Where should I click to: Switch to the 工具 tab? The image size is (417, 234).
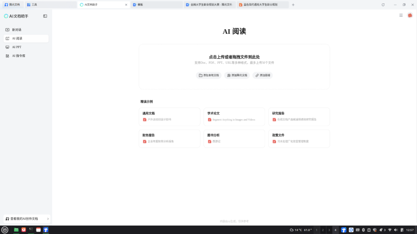51,5
